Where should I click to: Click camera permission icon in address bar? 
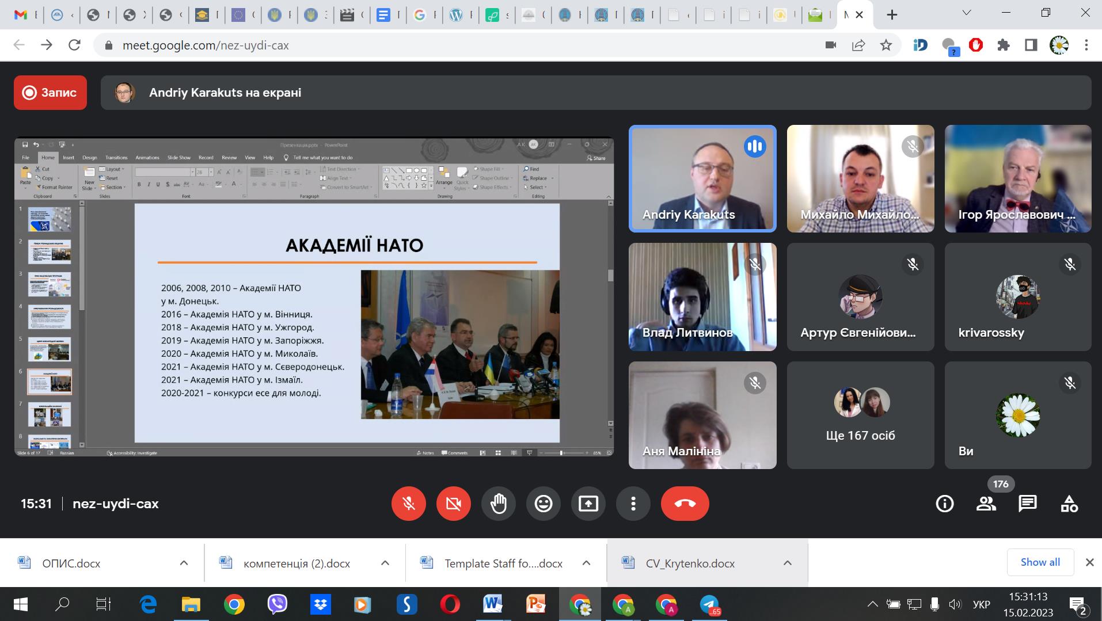831,45
